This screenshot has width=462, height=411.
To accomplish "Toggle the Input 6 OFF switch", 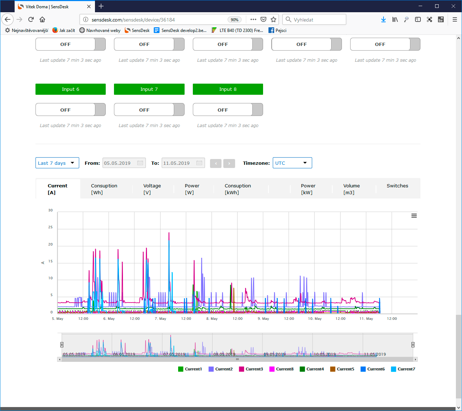I will tap(71, 110).
